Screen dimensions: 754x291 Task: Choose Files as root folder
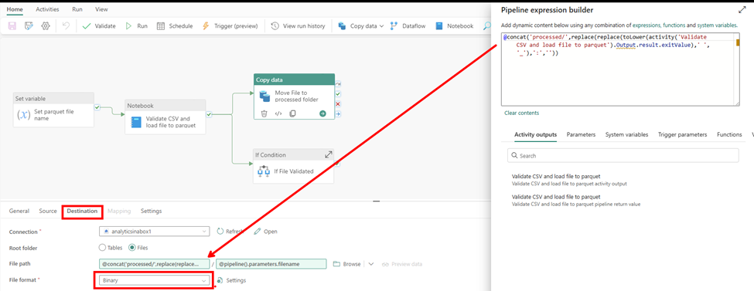(138, 248)
